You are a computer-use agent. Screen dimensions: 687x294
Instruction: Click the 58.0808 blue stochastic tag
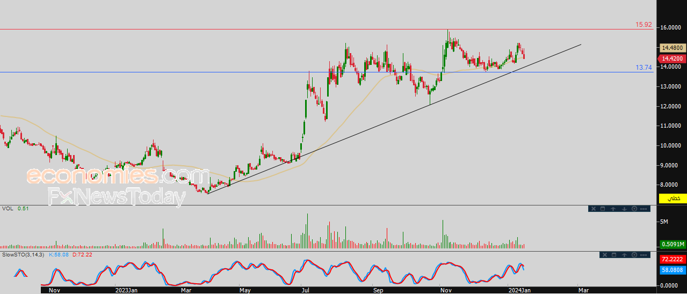pos(672,270)
